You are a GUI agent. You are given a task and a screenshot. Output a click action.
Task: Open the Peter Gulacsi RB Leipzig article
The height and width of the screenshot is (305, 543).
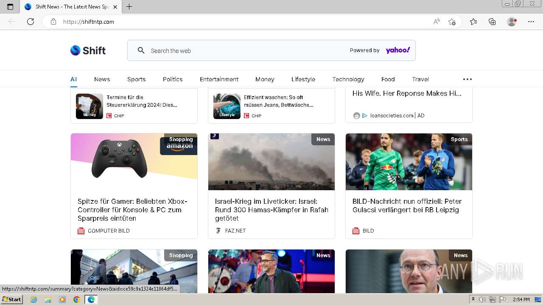[x=407, y=205]
